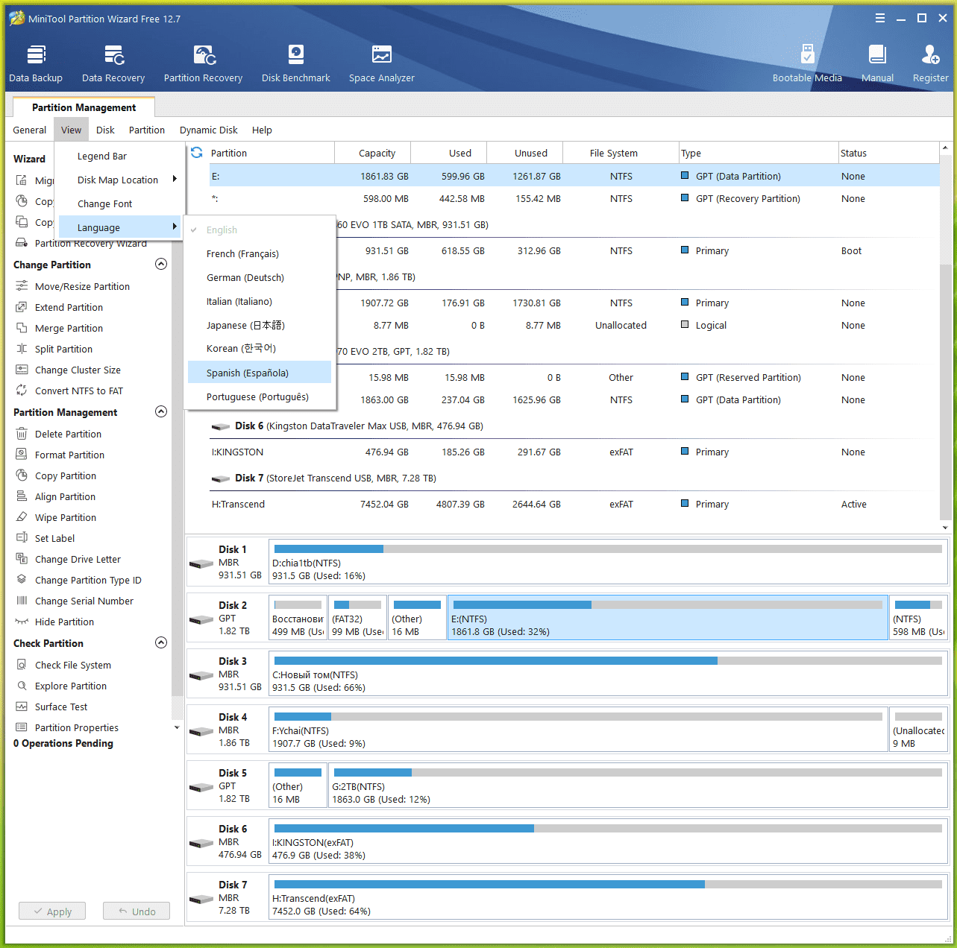This screenshot has width=957, height=948.
Task: Click the Undo button
Action: coord(137,911)
